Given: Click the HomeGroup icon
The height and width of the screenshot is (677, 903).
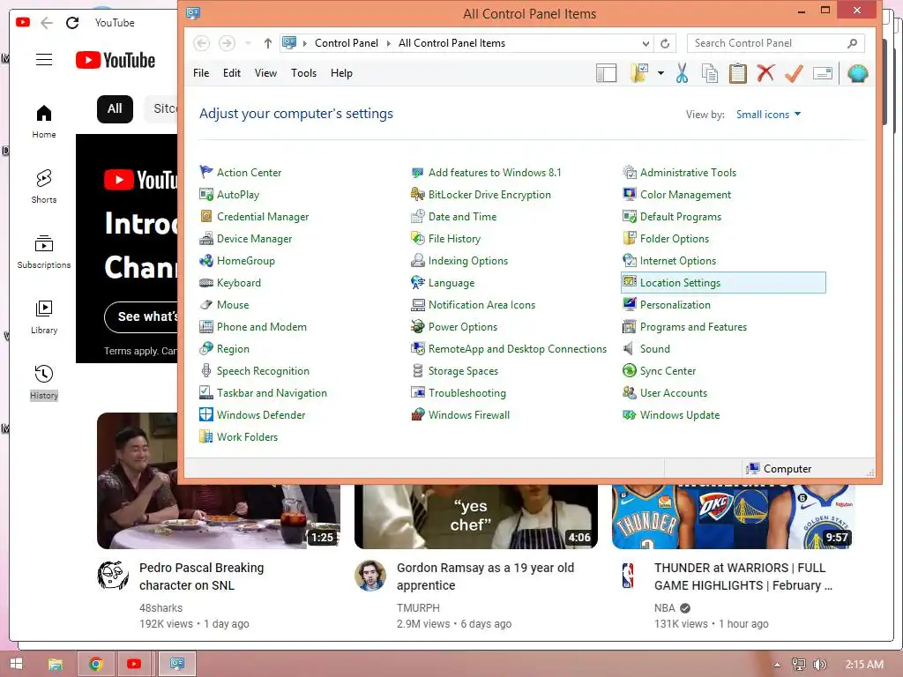Looking at the screenshot, I should click(x=206, y=261).
